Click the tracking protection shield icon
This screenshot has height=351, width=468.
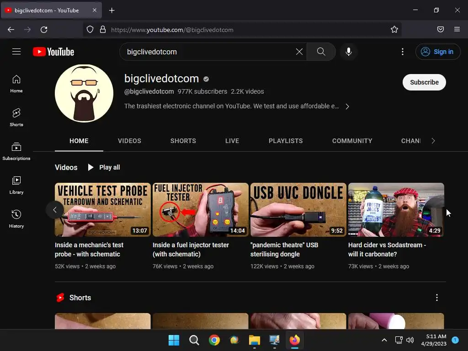point(90,30)
